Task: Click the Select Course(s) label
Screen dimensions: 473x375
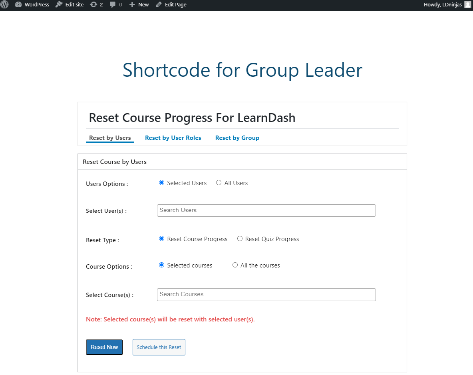Action: pos(110,295)
